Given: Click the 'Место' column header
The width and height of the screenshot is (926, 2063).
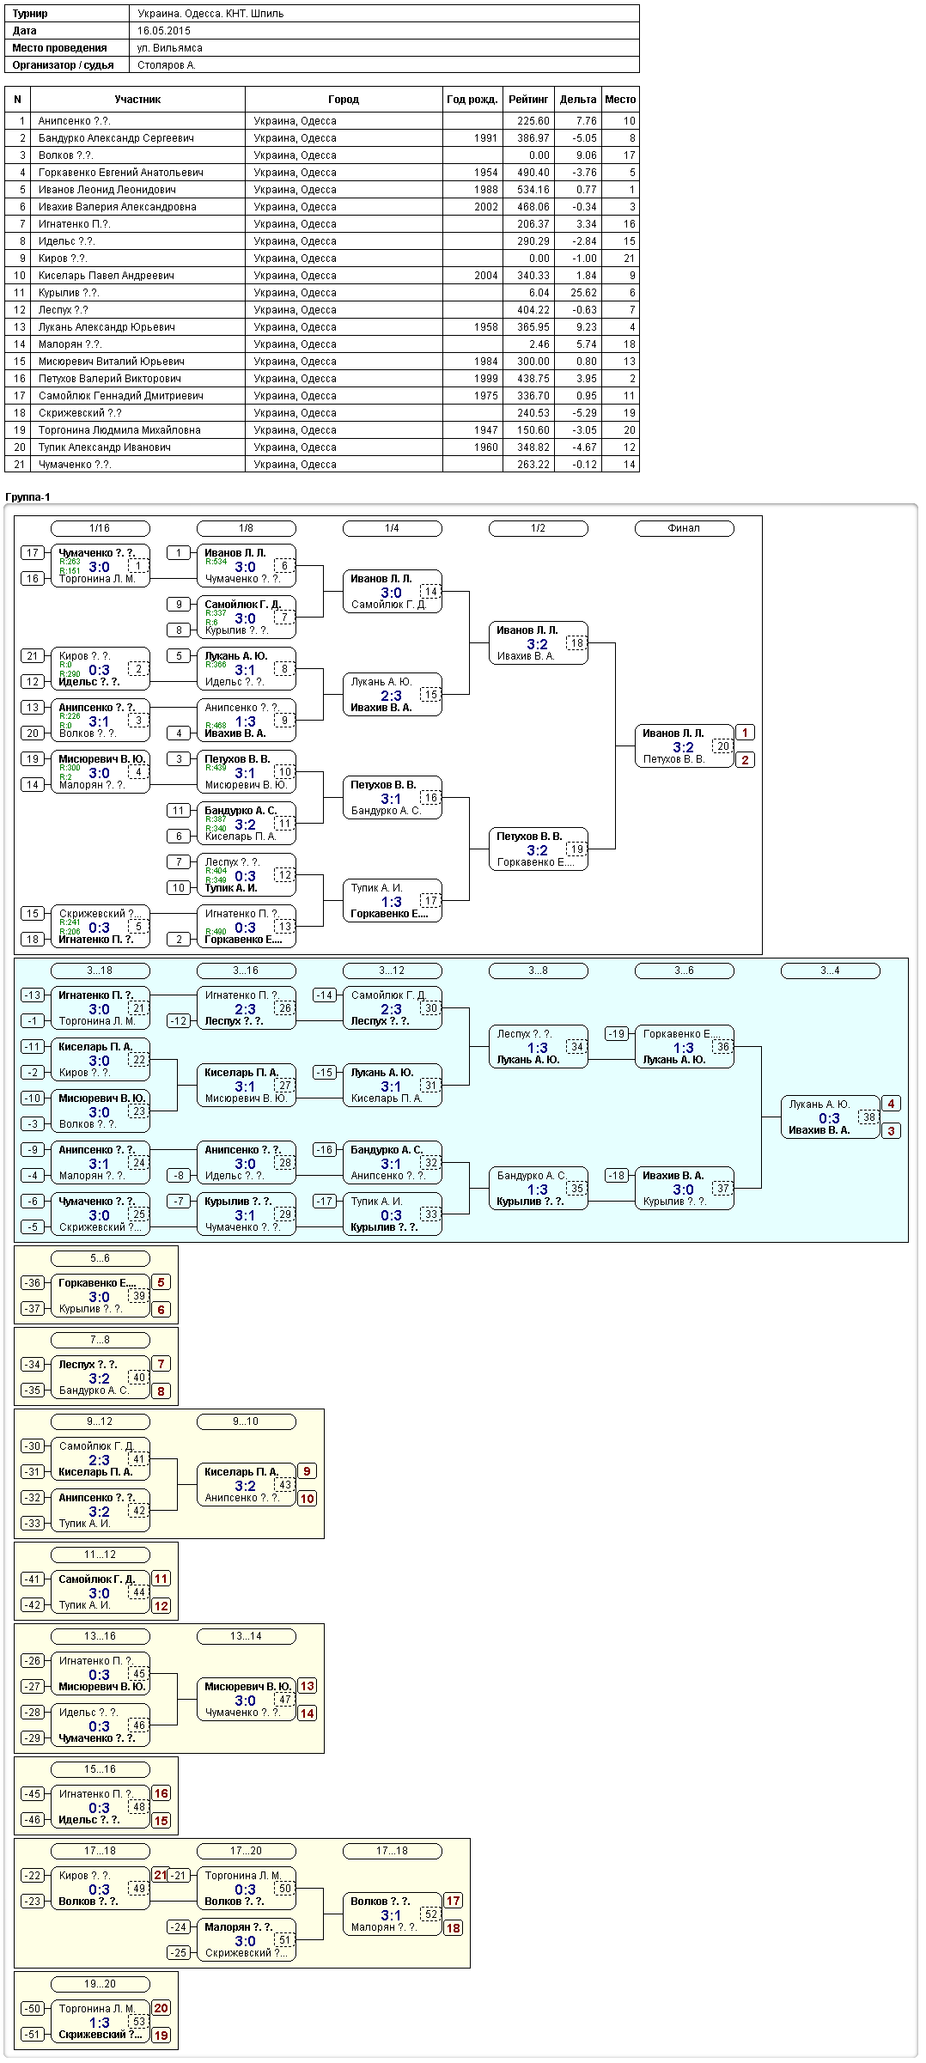Looking at the screenshot, I should pyautogui.click(x=620, y=100).
